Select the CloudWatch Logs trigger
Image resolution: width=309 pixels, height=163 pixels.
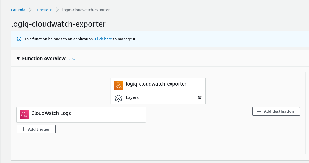[x=81, y=115]
